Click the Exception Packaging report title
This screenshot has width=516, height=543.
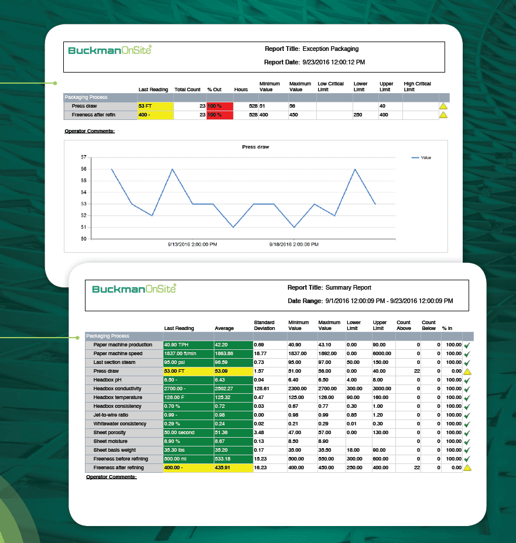click(x=330, y=49)
